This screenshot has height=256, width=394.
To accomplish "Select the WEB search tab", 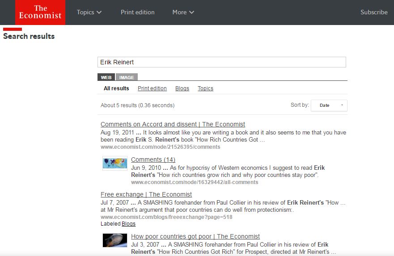I will click(x=106, y=77).
